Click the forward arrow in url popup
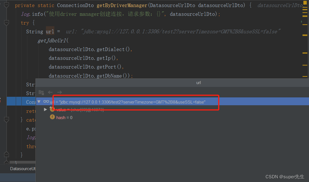This screenshot has width=309, height=182. pos(59,92)
